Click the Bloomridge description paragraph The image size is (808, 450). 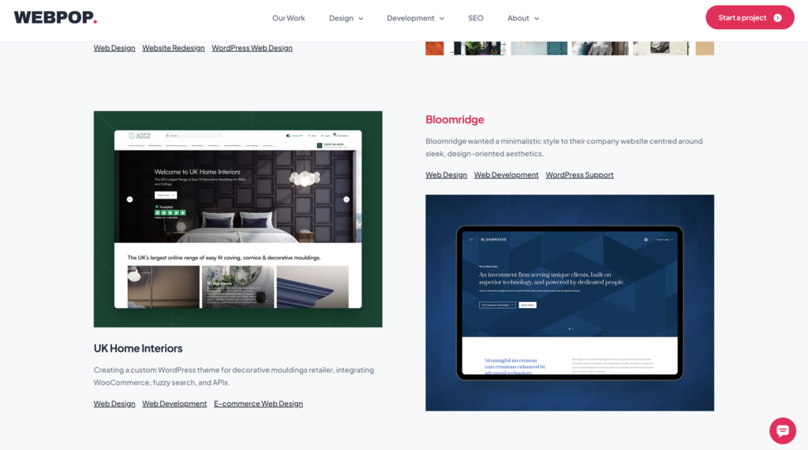(x=563, y=147)
